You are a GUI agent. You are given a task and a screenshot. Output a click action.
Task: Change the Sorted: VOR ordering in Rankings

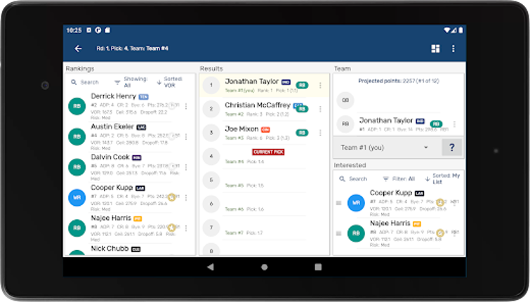[170, 82]
